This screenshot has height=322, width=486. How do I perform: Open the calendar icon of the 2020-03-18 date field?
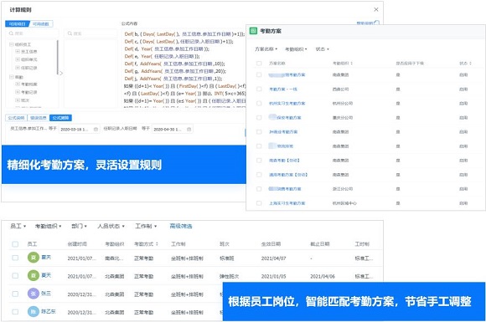(96, 129)
